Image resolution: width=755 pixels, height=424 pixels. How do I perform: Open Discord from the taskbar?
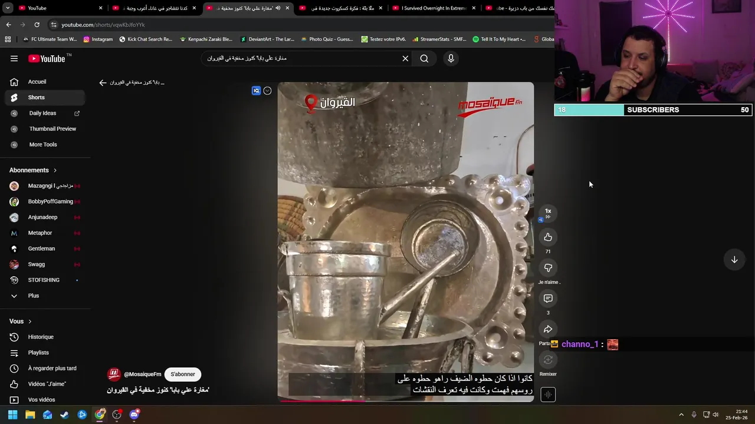(134, 415)
